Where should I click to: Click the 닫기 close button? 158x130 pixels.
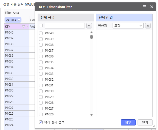pyautogui.click(x=145, y=122)
